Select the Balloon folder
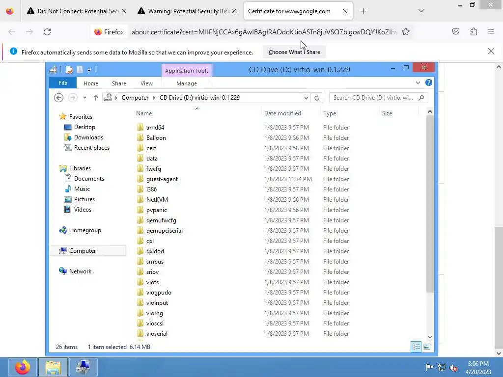The height and width of the screenshot is (377, 503). [156, 137]
